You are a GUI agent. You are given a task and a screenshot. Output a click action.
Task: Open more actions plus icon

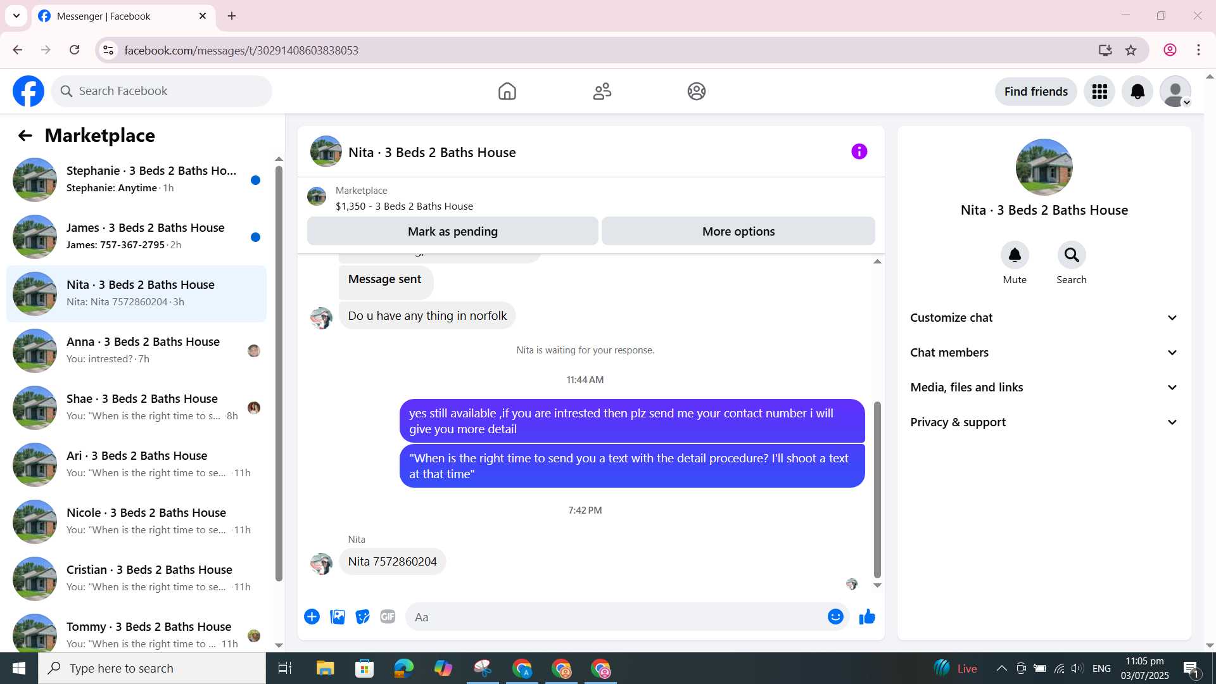[312, 617]
